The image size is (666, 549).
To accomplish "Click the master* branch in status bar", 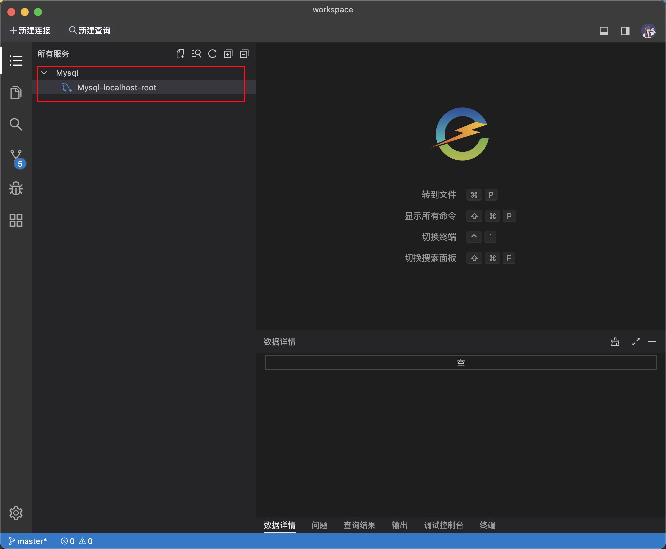I will click(x=28, y=541).
